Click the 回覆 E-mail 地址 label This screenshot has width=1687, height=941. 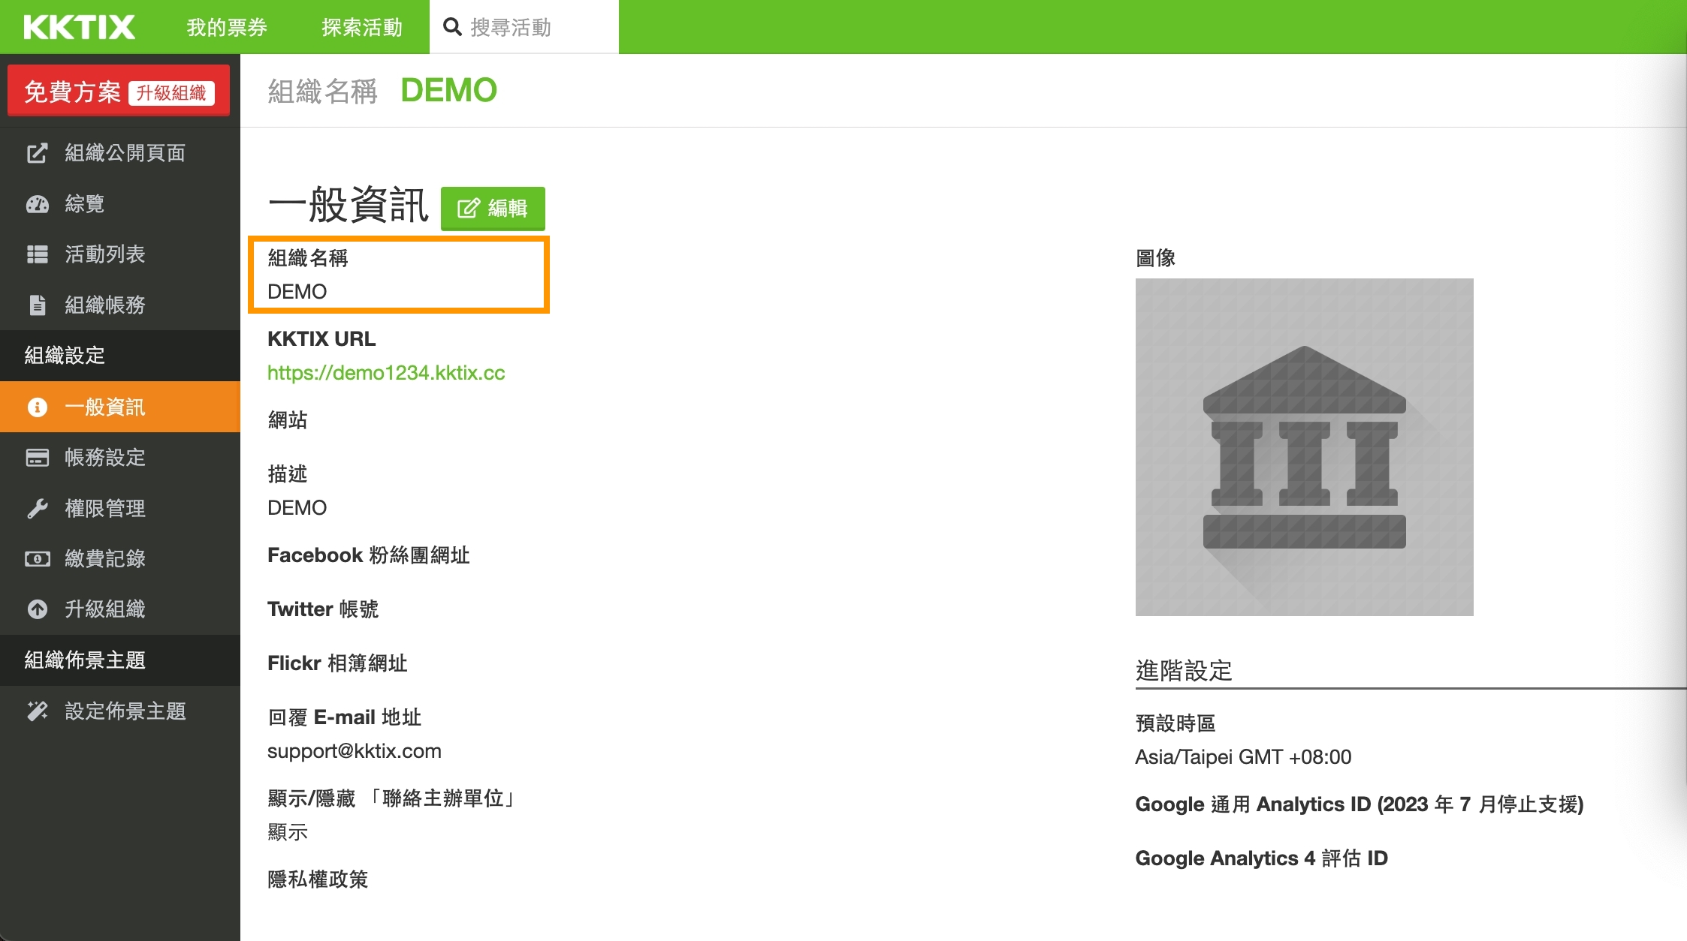coord(344,717)
